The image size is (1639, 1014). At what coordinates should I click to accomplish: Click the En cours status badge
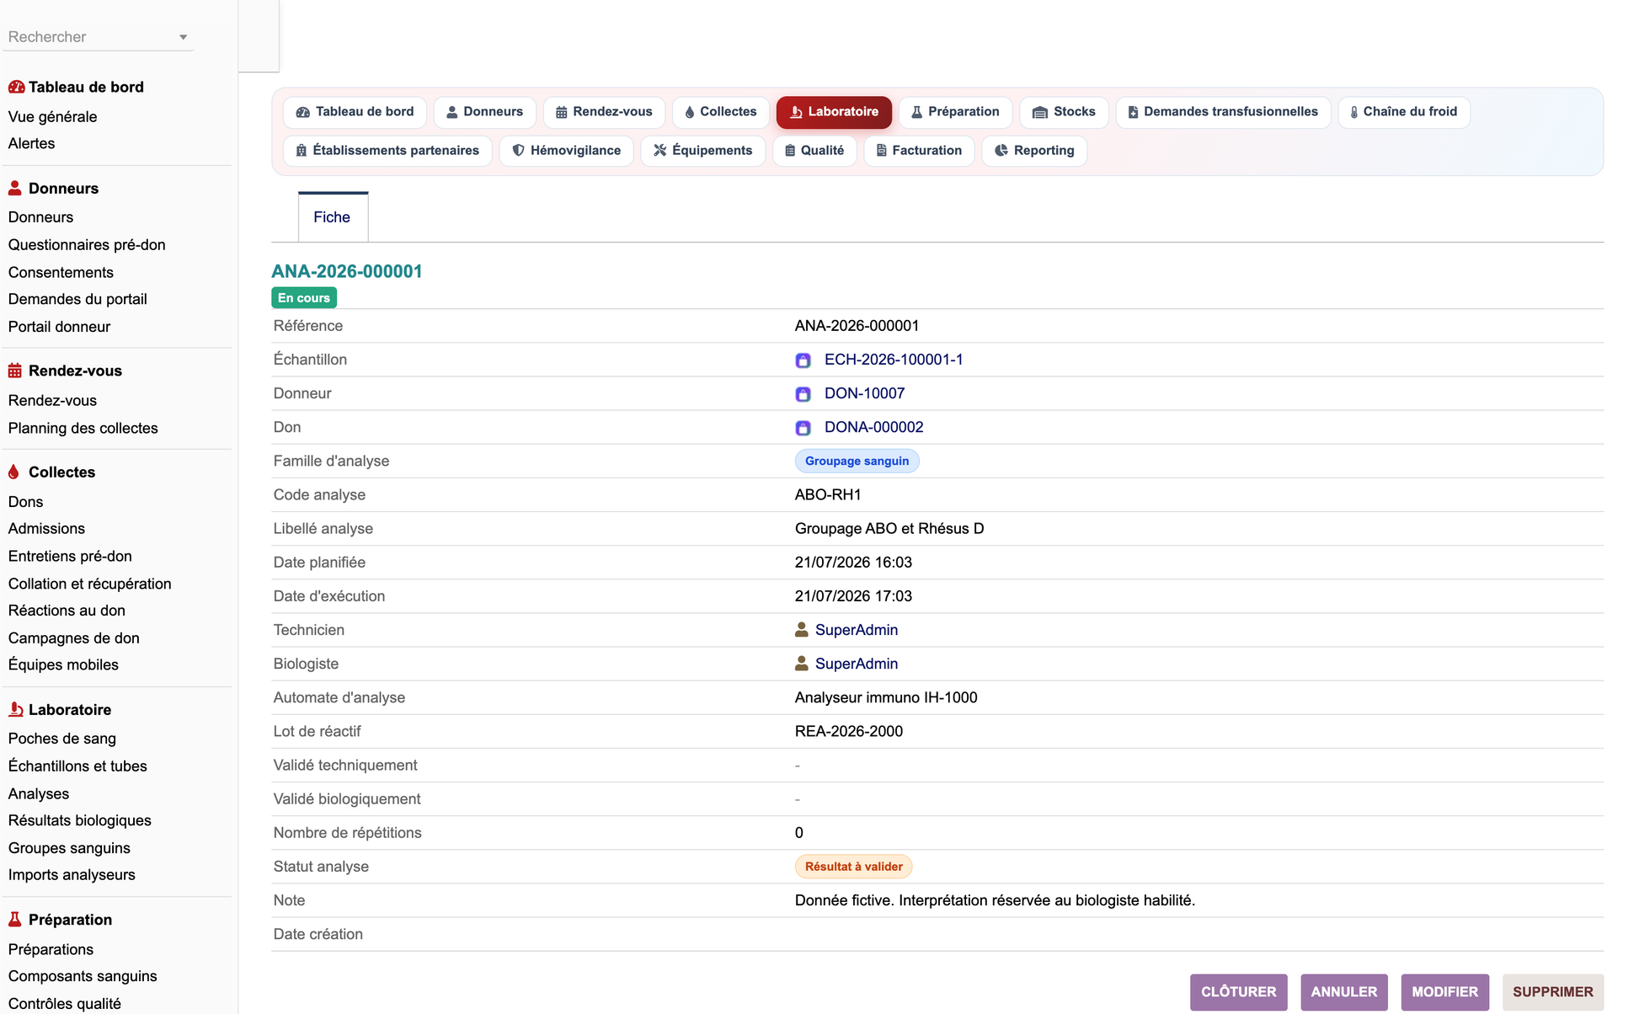click(x=304, y=298)
